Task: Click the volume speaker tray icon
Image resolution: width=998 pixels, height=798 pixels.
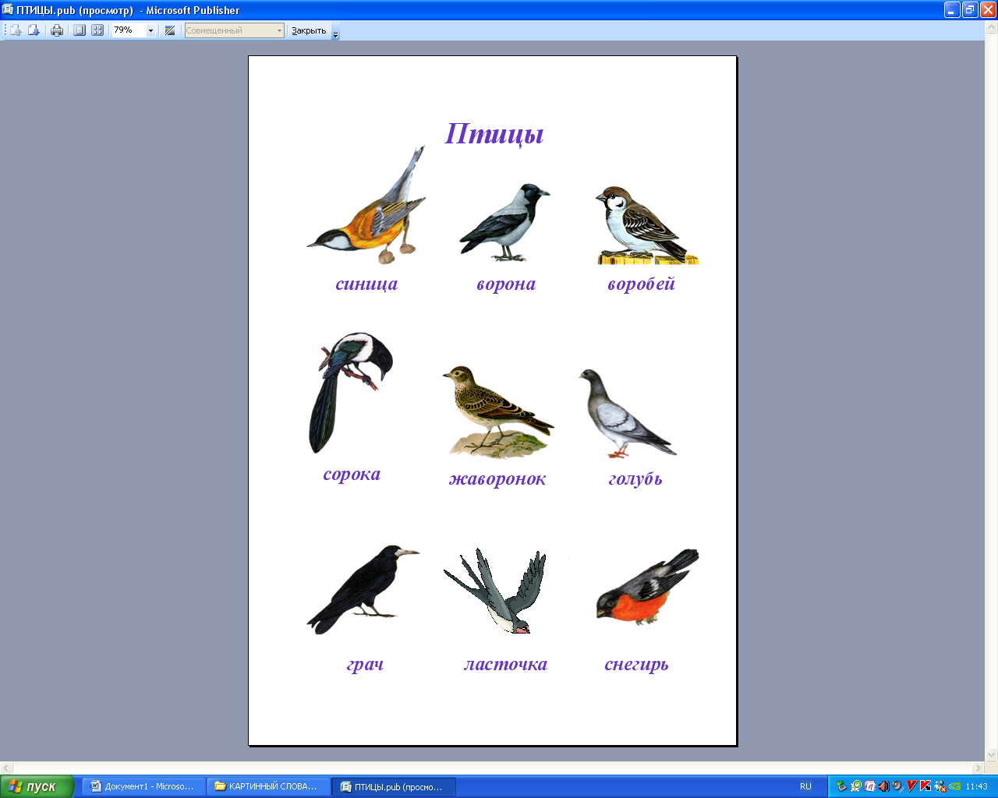Action: pyautogui.click(x=884, y=786)
